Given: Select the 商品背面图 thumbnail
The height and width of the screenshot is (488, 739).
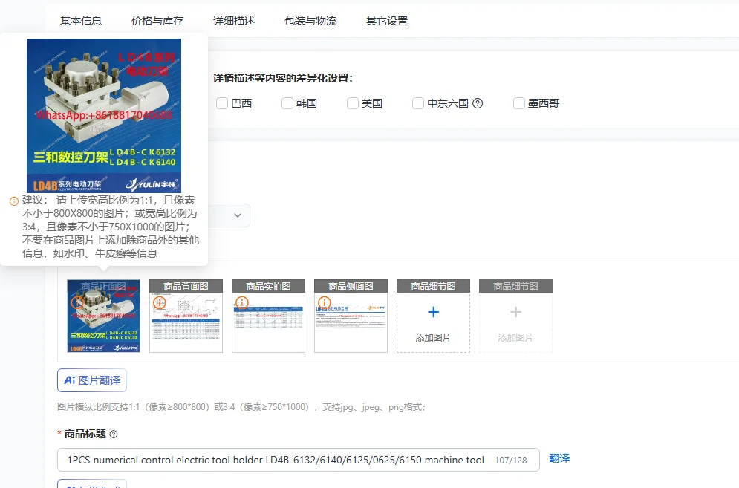Looking at the screenshot, I should pyautogui.click(x=186, y=316).
